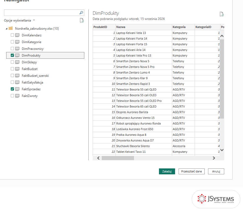
Task: Click the Kategoria column header
Action: click(x=183, y=27)
